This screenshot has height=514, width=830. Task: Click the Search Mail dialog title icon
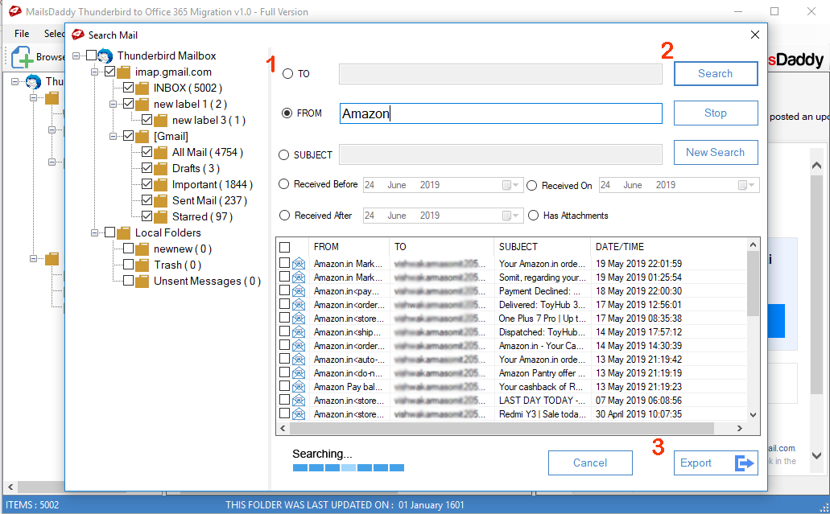tap(78, 35)
